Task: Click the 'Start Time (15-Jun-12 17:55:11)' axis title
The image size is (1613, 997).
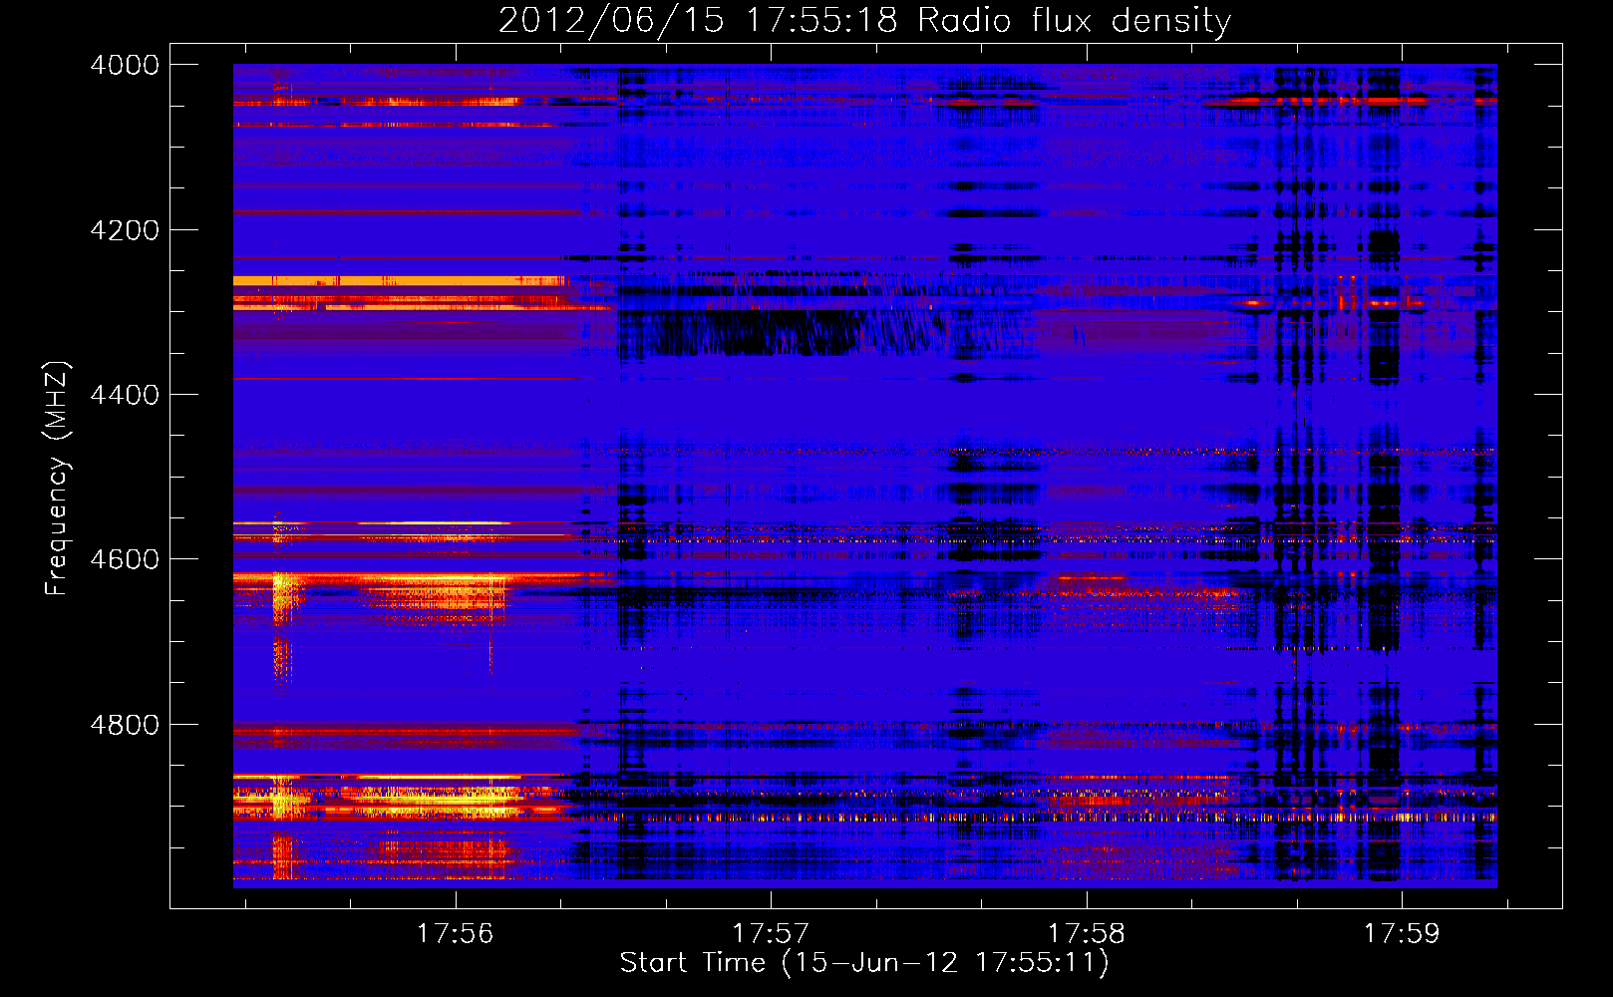Action: click(x=864, y=963)
